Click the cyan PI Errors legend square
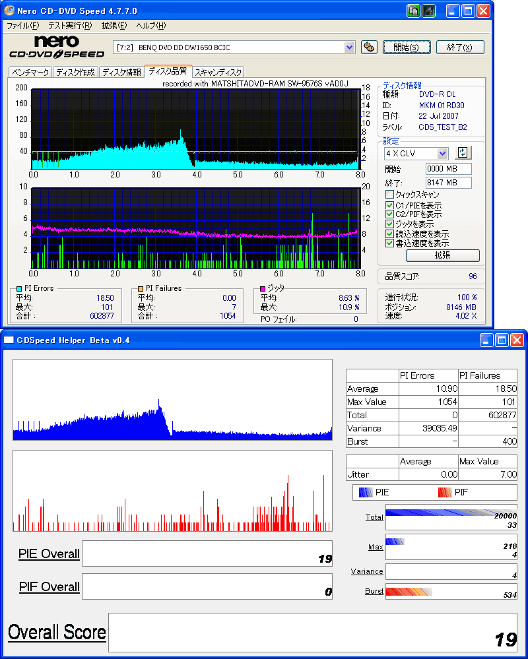 pyautogui.click(x=19, y=288)
